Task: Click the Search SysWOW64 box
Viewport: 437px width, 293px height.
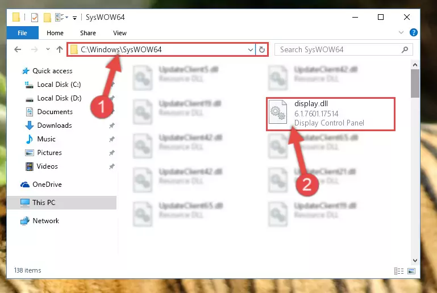Action: (343, 49)
